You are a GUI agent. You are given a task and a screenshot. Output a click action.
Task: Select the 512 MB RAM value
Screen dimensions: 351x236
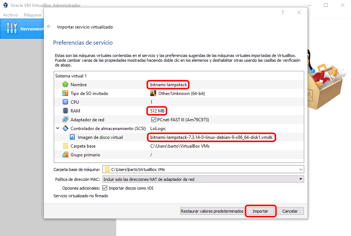[x=157, y=111]
